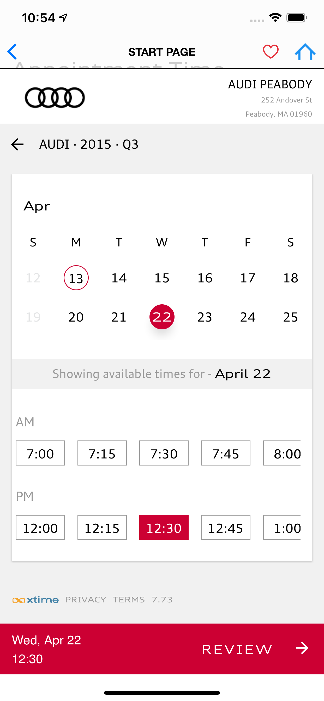Open the PRIVACY link

click(86, 600)
